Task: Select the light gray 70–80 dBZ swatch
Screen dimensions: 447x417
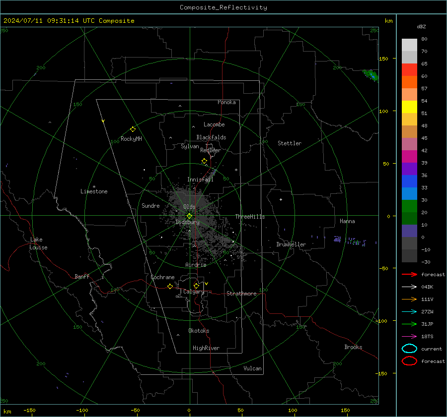Action: tap(409, 45)
